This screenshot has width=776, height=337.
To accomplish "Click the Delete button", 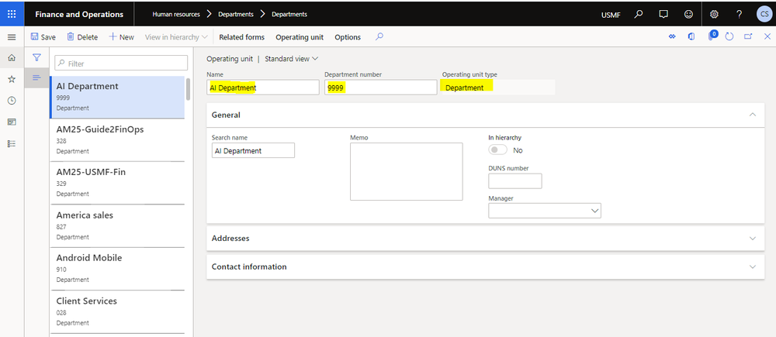I will [82, 37].
